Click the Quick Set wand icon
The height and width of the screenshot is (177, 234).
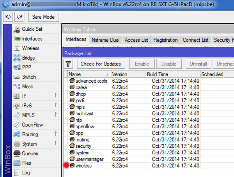(x=17, y=29)
